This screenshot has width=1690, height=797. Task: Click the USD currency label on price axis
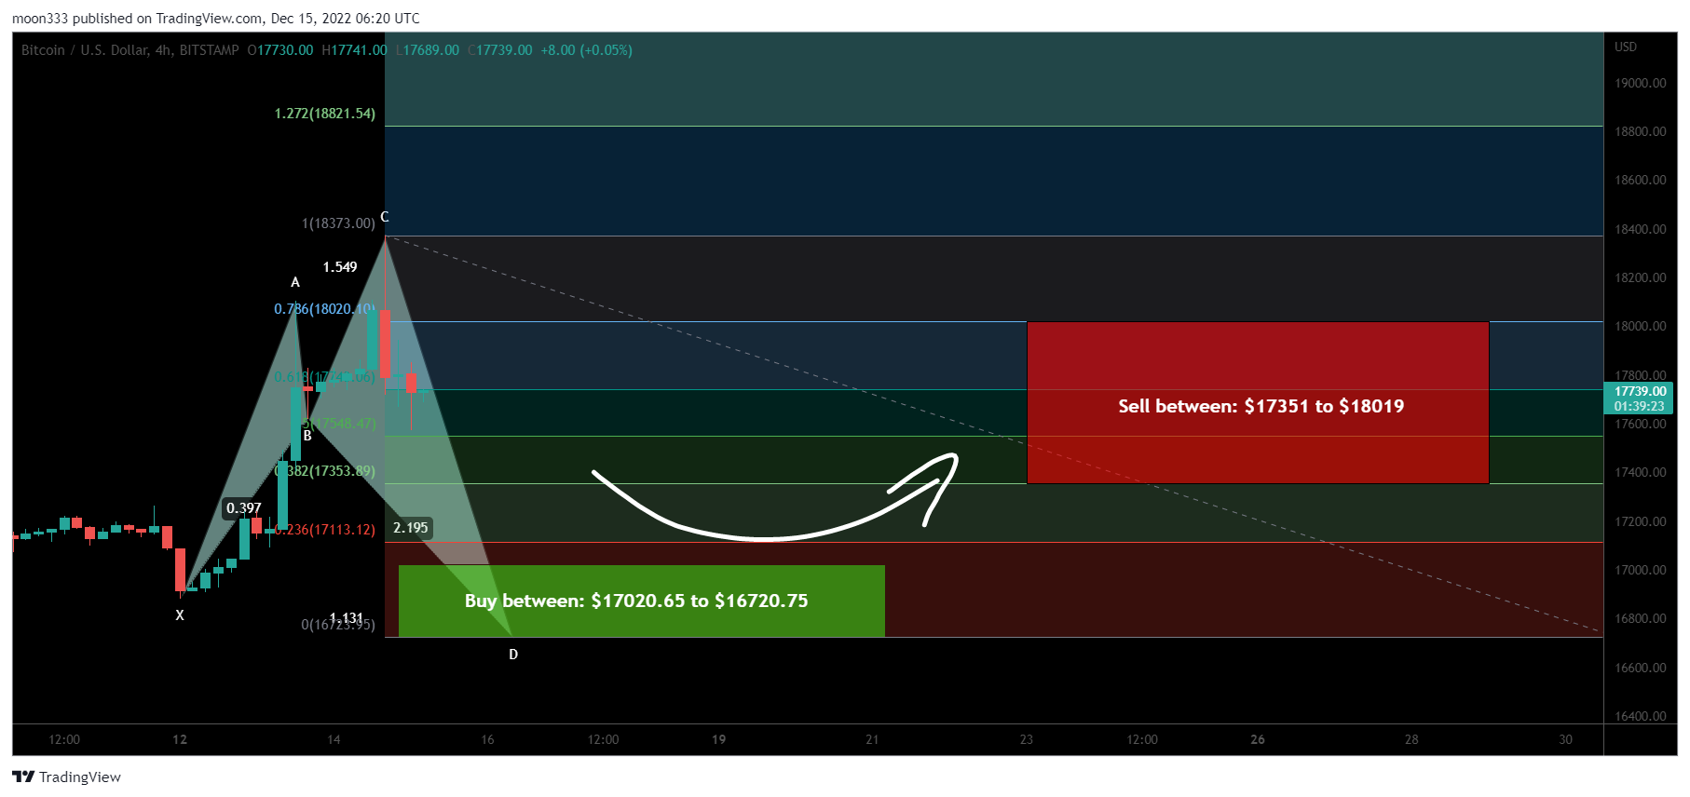click(1626, 47)
